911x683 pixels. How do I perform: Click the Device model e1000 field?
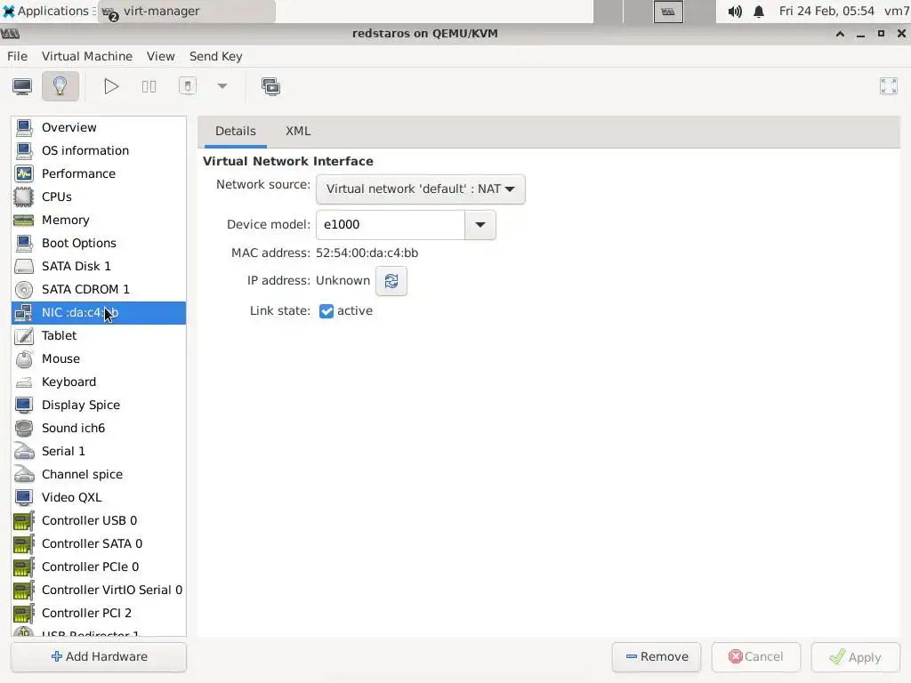pyautogui.click(x=391, y=225)
